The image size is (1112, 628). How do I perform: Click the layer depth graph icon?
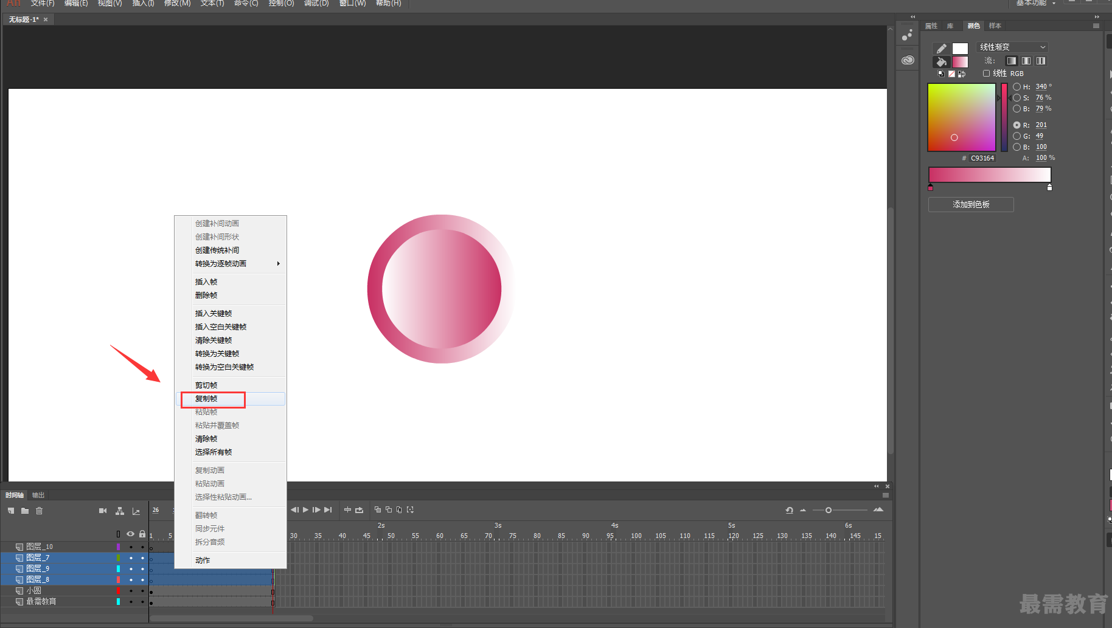point(136,511)
